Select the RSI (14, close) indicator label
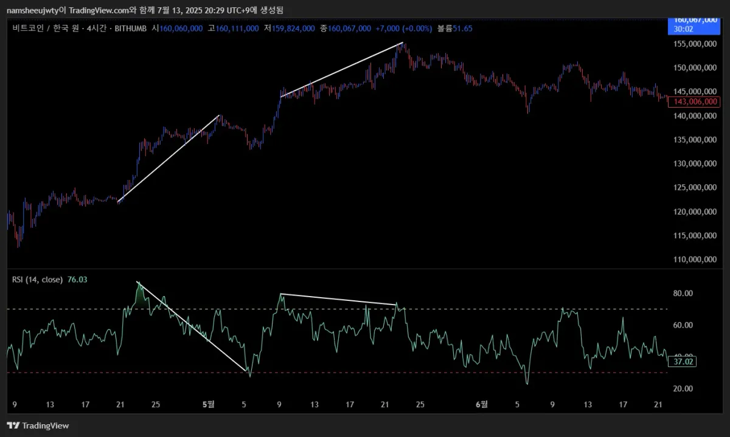730x437 pixels. tap(38, 280)
